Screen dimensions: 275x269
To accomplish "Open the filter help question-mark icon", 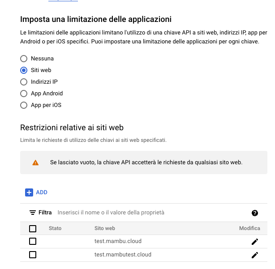I will 255,213.
